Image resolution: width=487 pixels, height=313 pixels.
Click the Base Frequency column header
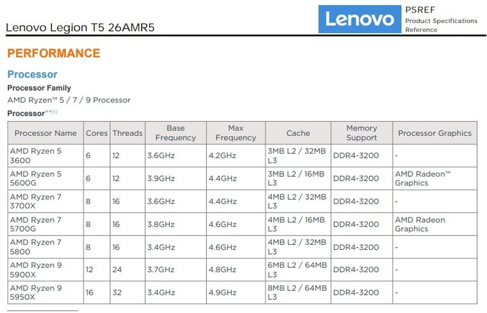tap(175, 133)
